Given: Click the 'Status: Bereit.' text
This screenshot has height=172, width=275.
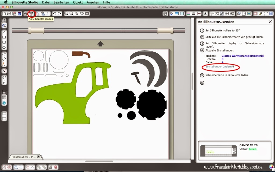Looking at the screenshot, I should tap(248, 149).
